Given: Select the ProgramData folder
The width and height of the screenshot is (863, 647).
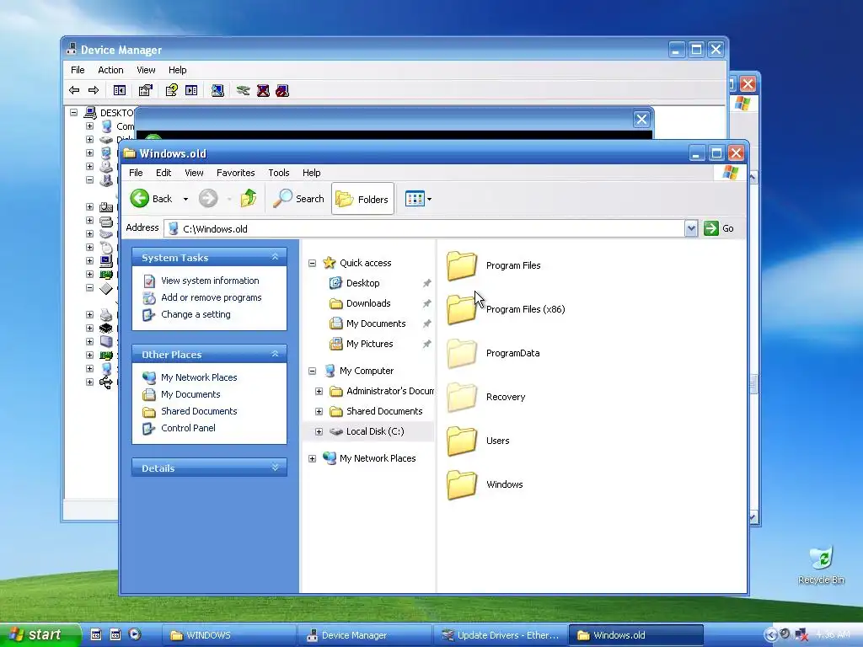Looking at the screenshot, I should pos(462,353).
